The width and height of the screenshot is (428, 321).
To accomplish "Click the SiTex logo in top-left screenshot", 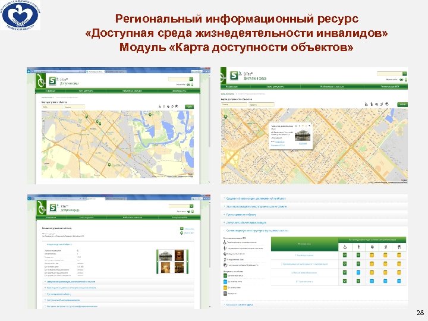I will [x=53, y=81].
